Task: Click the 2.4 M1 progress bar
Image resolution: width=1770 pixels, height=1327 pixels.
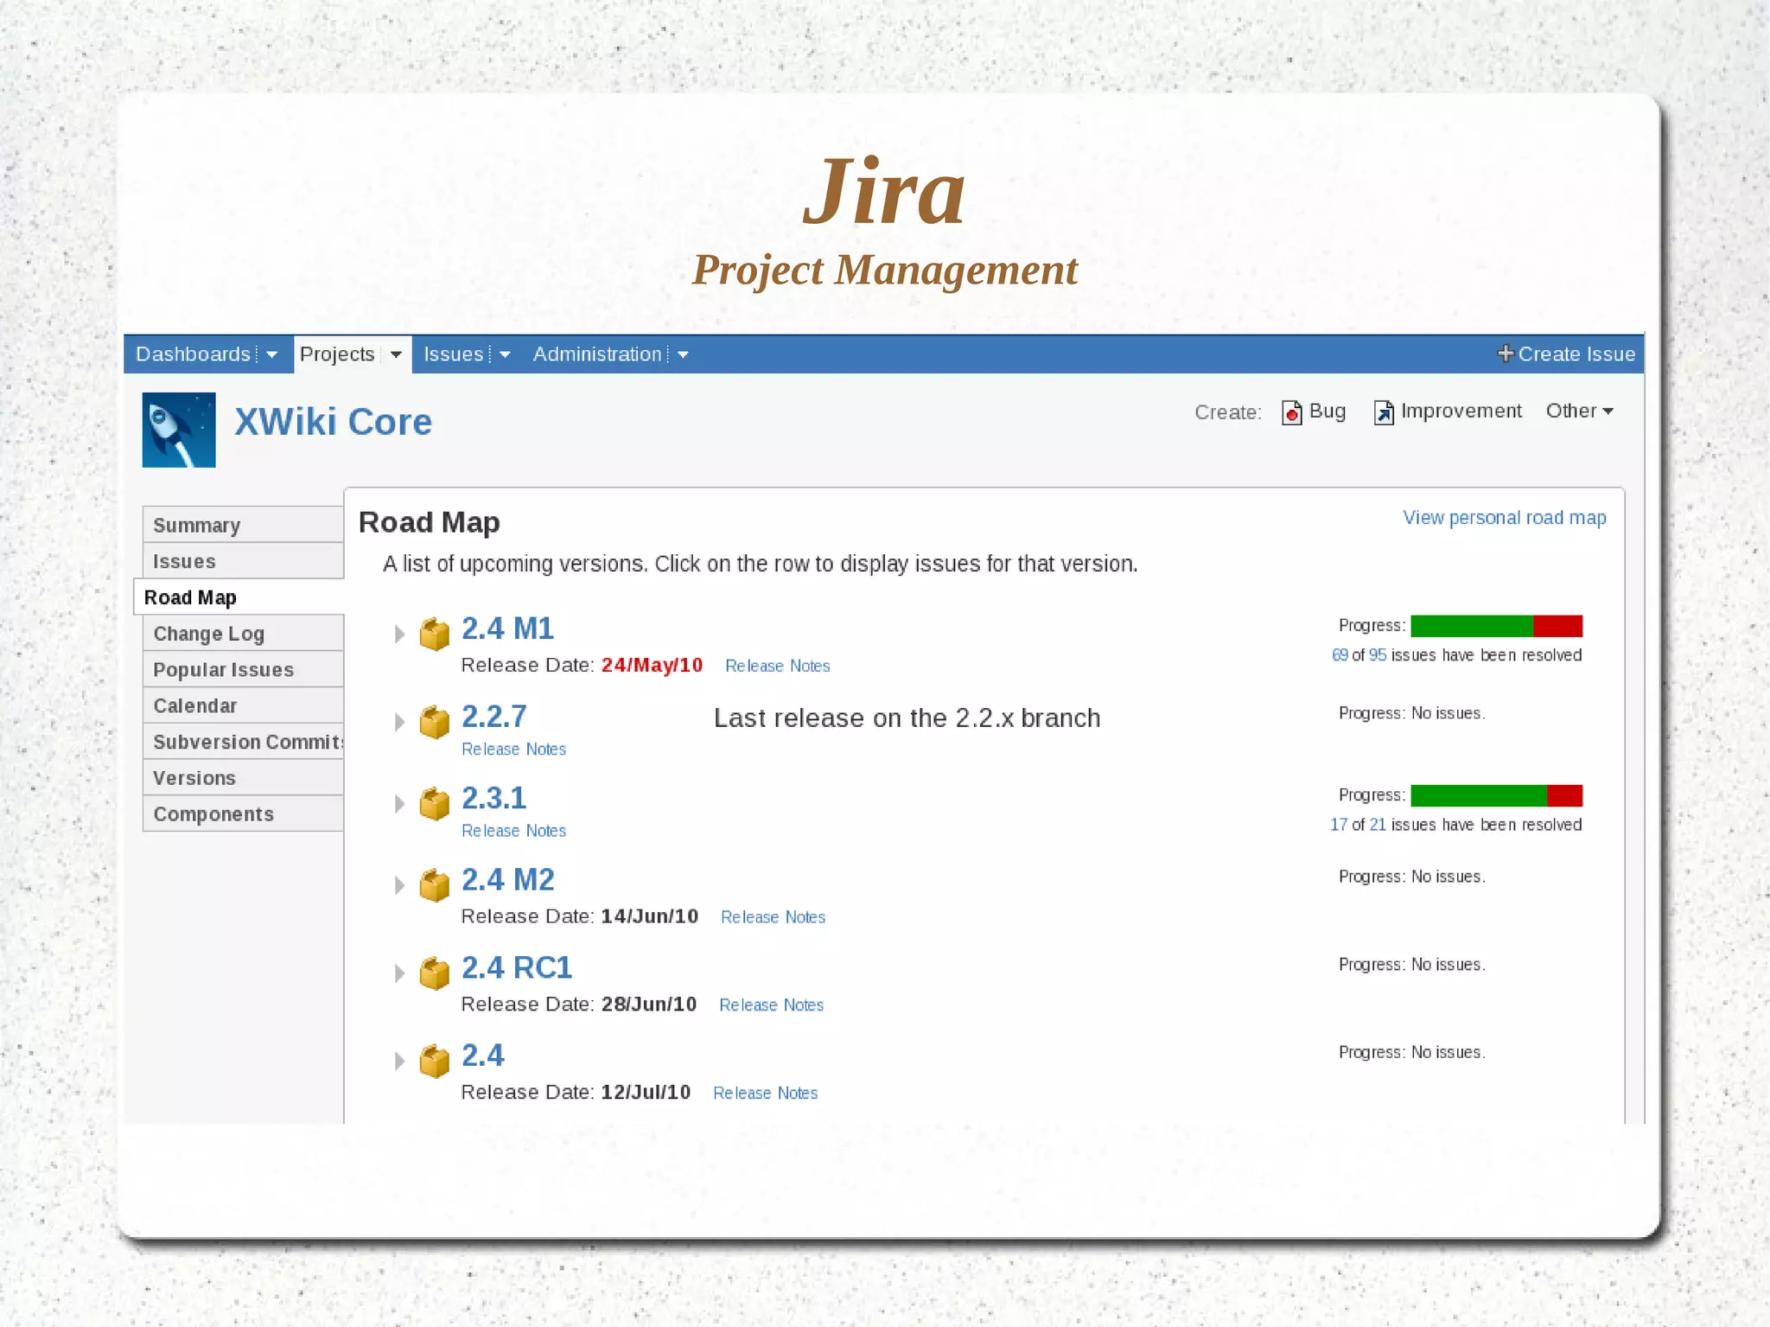Action: (1495, 626)
